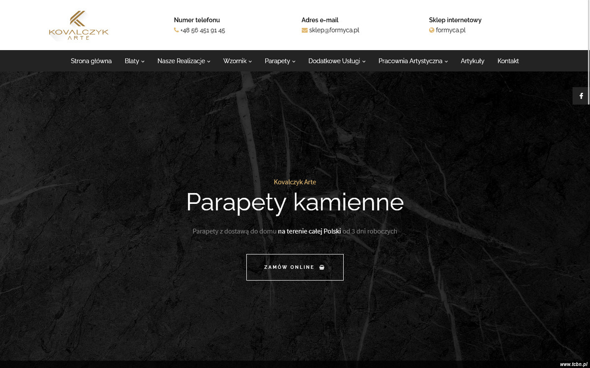Image resolution: width=590 pixels, height=368 pixels.
Task: Click the globe icon beside formyca.pl
Action: (x=432, y=30)
